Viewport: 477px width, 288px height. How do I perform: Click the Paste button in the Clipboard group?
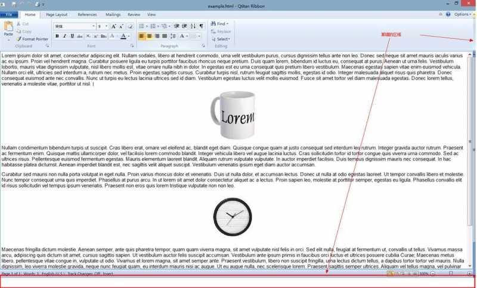[x=8, y=29]
